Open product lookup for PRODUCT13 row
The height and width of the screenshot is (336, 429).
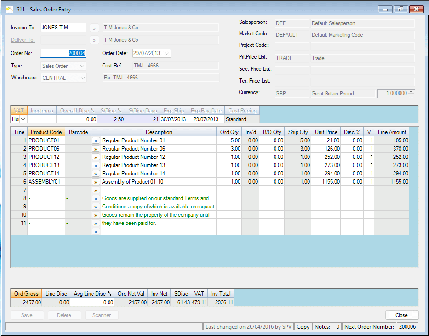point(96,165)
